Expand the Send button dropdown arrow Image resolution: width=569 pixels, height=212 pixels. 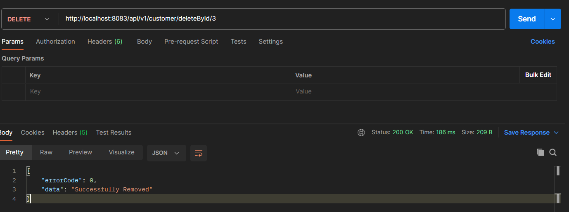pyautogui.click(x=553, y=19)
